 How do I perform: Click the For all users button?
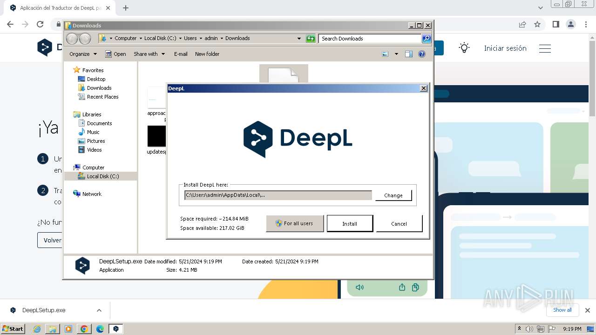click(295, 223)
